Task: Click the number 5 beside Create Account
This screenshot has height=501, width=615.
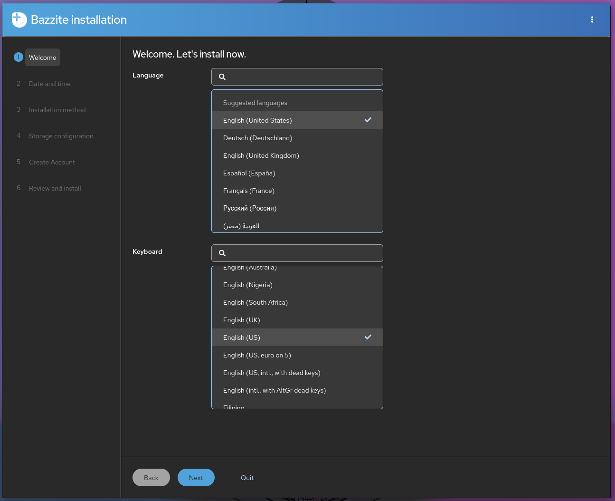Action: (x=19, y=162)
